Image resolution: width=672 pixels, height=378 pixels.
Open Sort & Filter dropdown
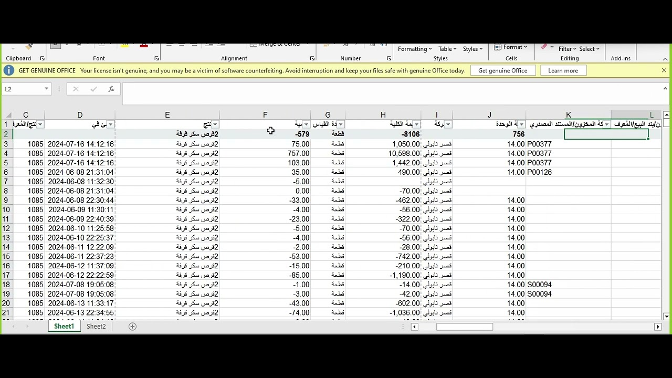click(x=567, y=49)
